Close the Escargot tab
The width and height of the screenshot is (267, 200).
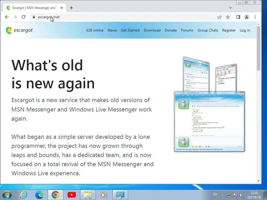(62, 8)
